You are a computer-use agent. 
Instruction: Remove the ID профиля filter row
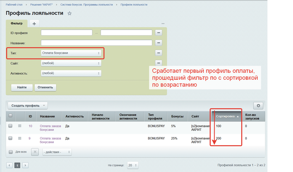click(x=159, y=33)
